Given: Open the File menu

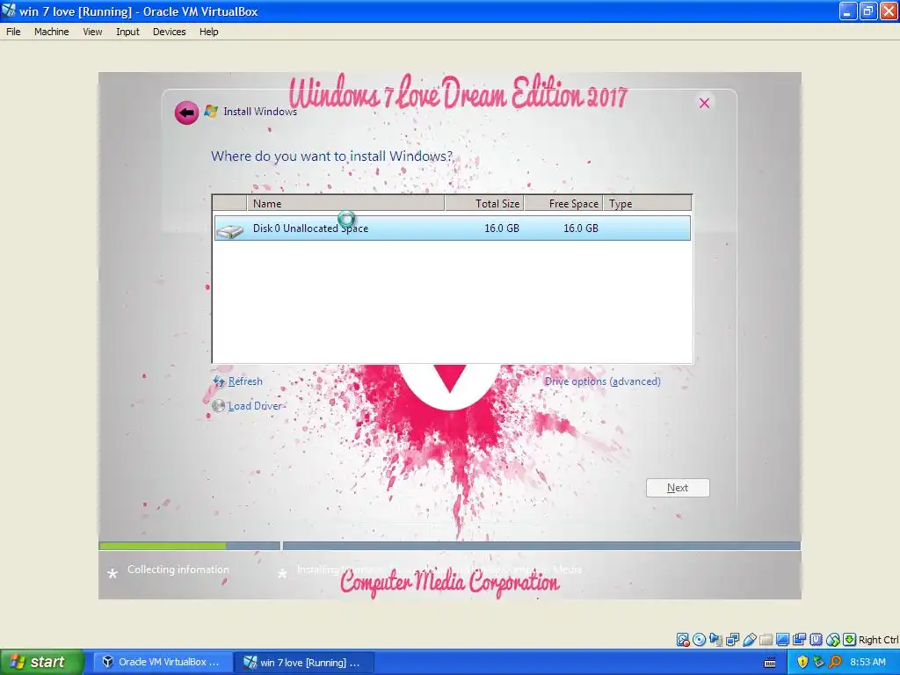Looking at the screenshot, I should tap(13, 32).
